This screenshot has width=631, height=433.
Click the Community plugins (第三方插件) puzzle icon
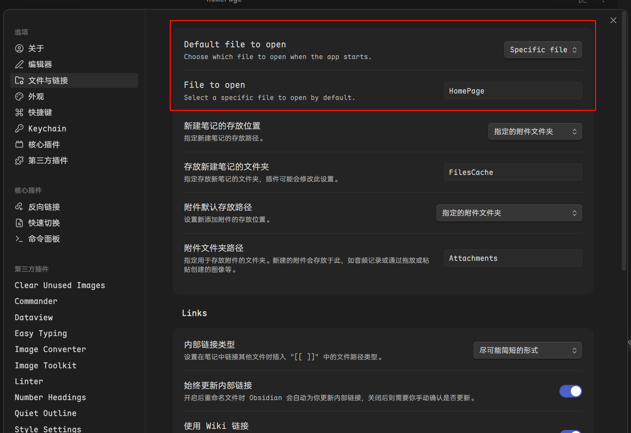19,160
